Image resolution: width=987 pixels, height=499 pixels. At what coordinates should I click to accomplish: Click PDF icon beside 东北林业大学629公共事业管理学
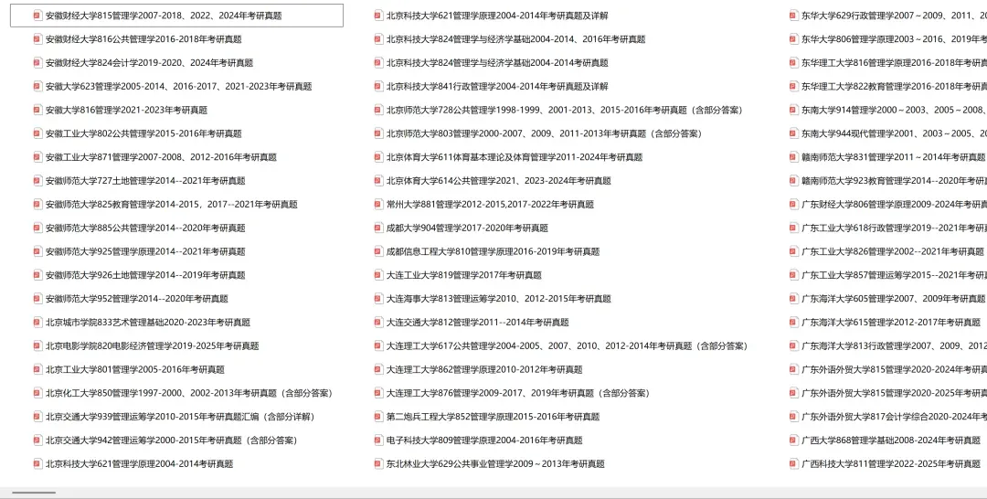coord(378,463)
